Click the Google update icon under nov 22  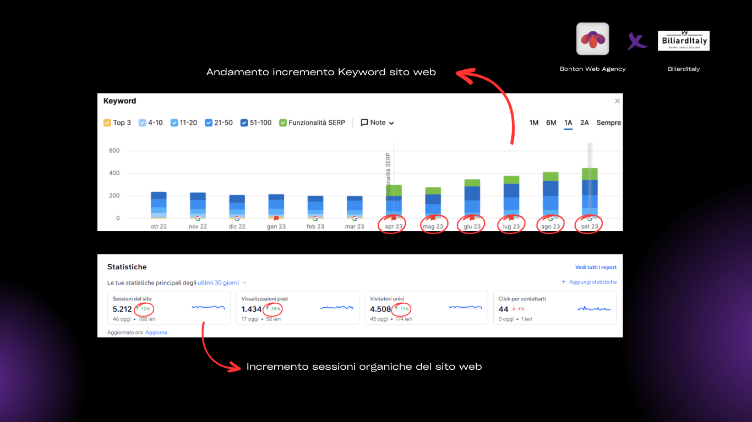pos(198,218)
